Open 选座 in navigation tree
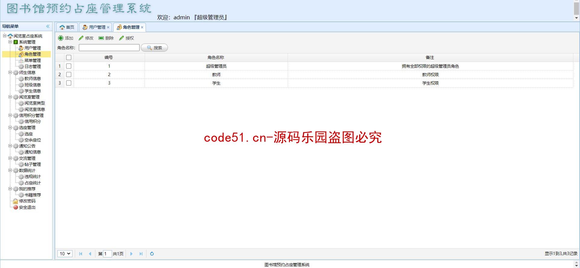580x268 pixels. tap(29, 134)
